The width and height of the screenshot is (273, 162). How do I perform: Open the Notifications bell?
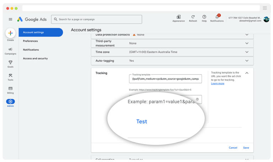tap(217, 17)
